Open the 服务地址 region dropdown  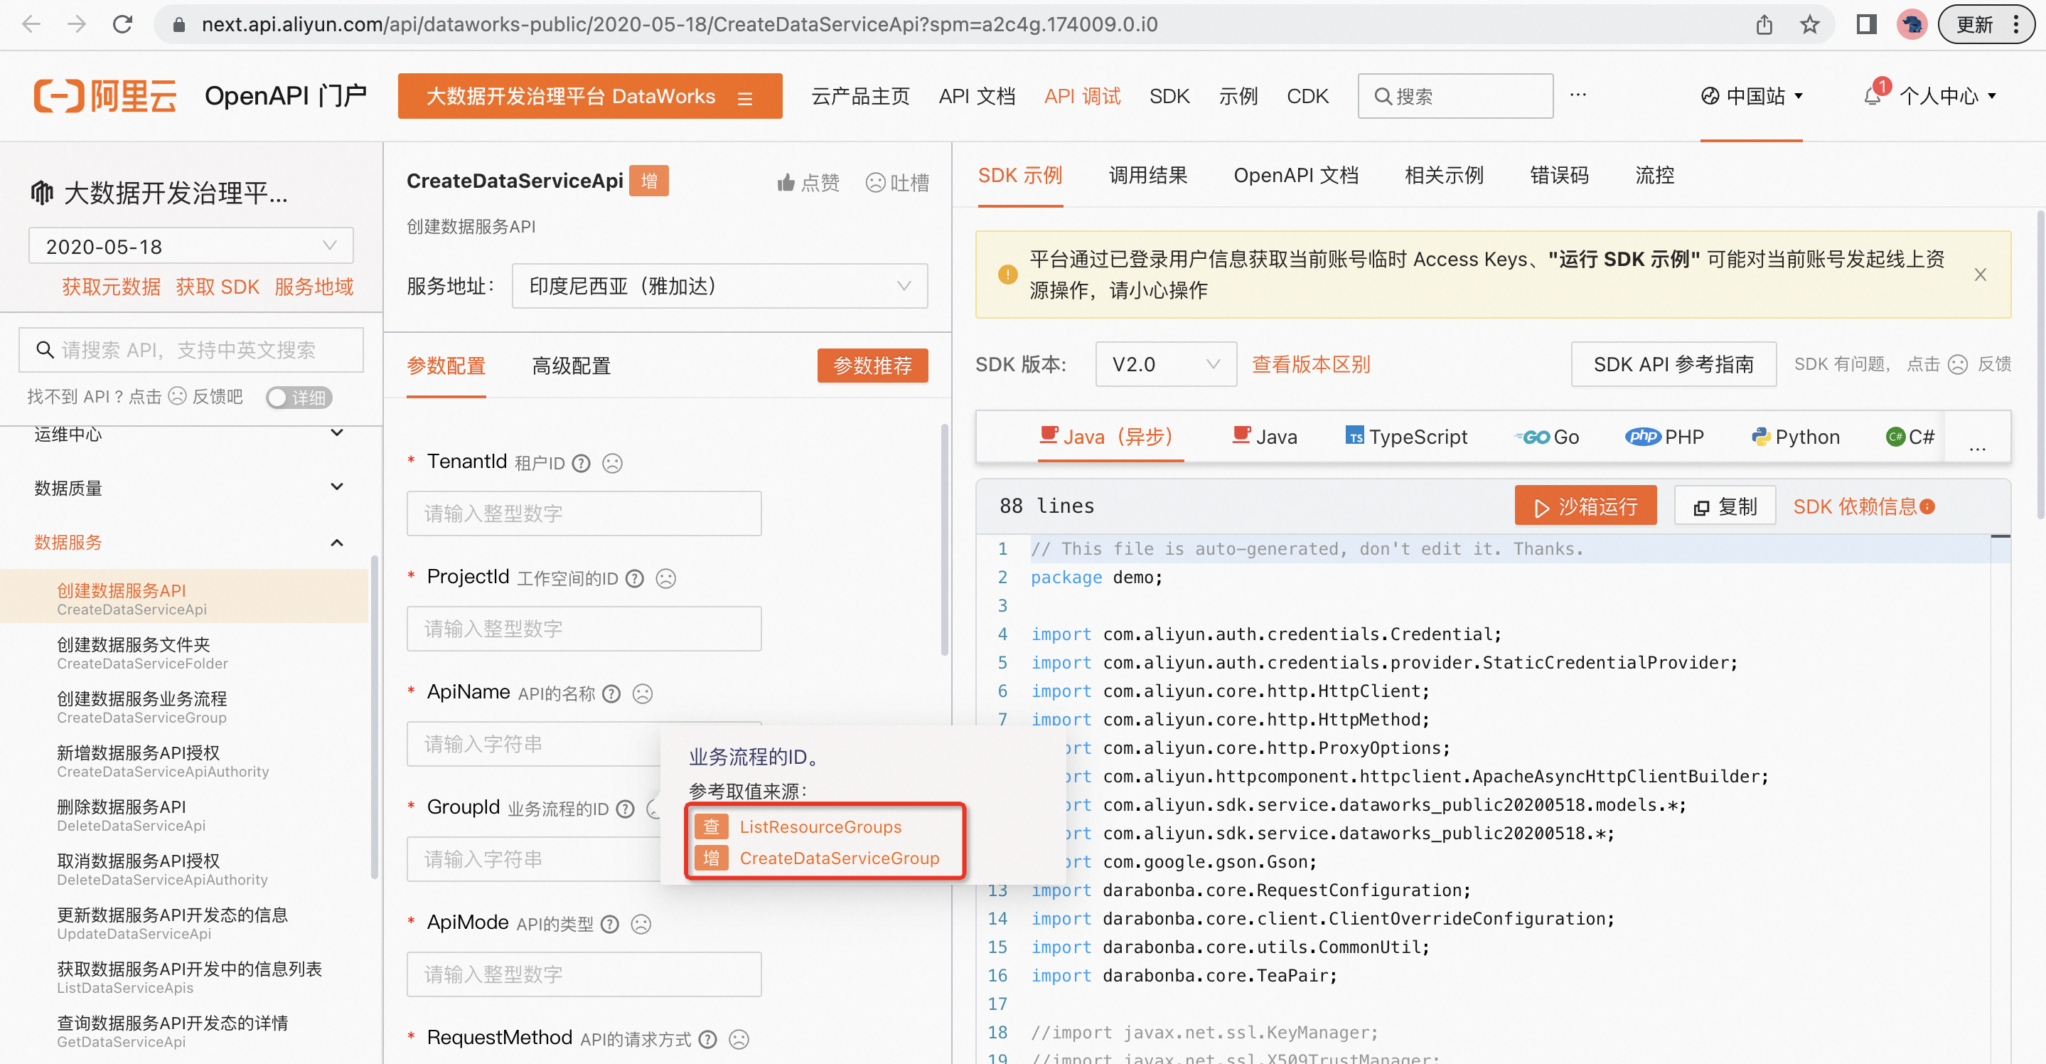pos(719,286)
